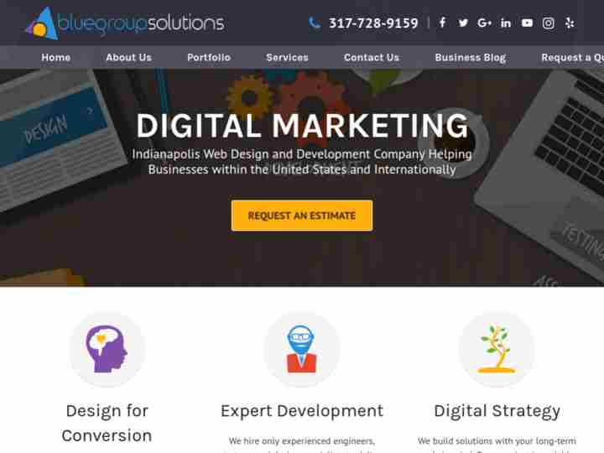Screen dimensions: 604x453
Task: Click the Request an Estimate button
Action: pyautogui.click(x=302, y=216)
